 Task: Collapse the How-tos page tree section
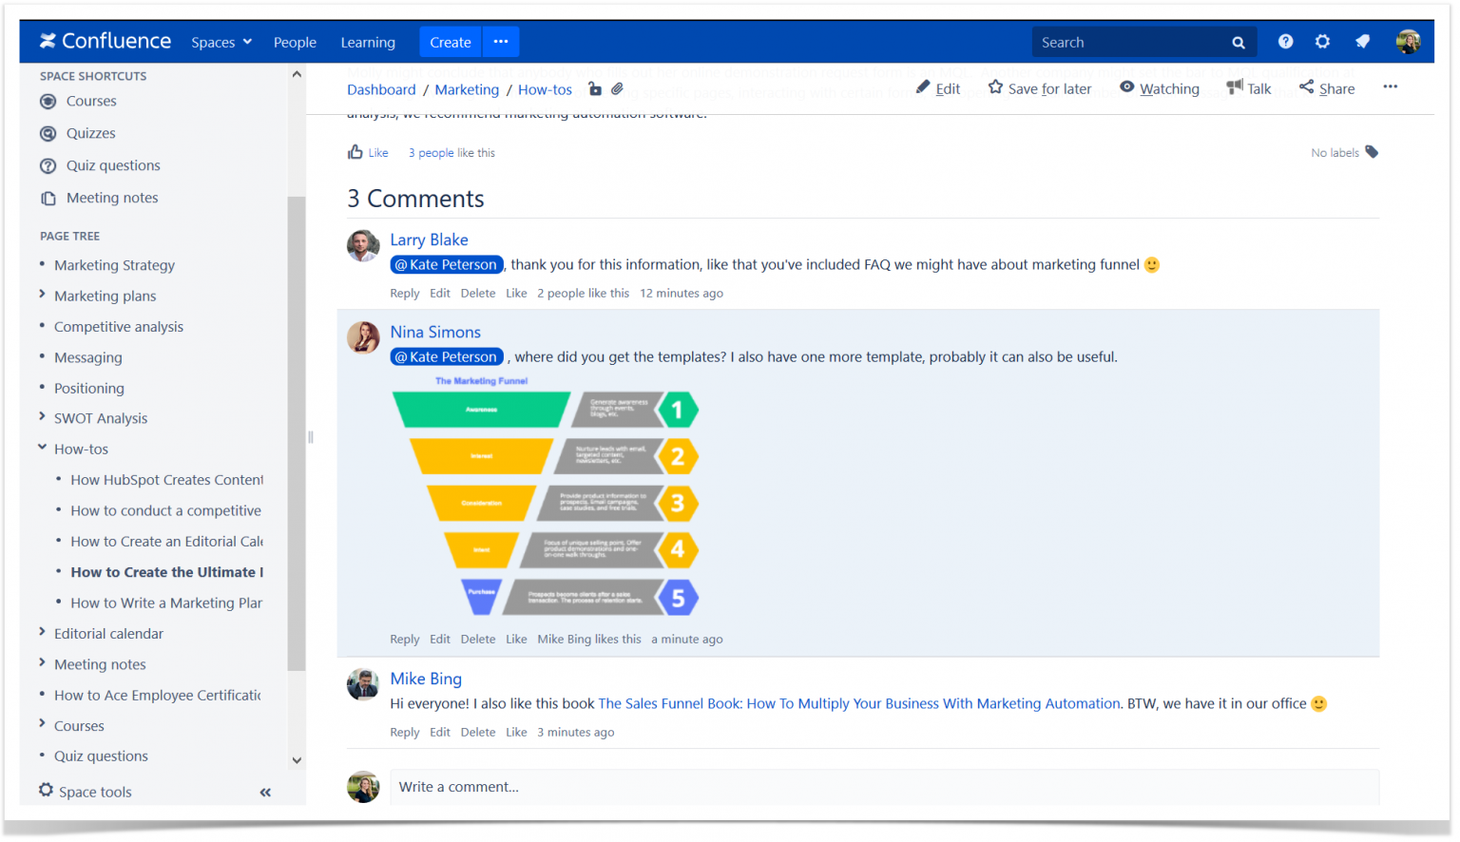pos(42,448)
